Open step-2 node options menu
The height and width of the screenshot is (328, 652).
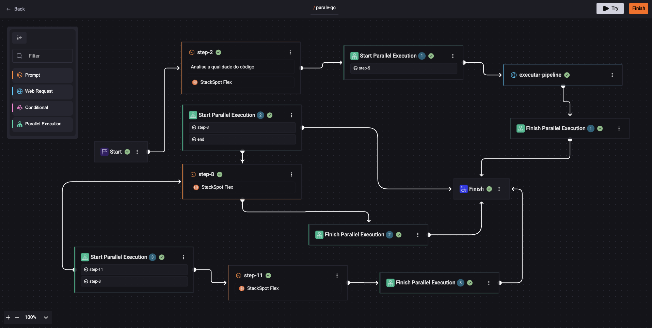(290, 52)
